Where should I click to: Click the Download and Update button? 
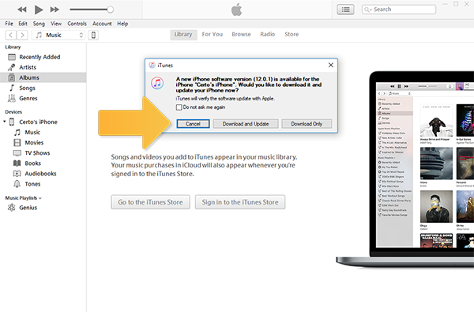pos(246,124)
